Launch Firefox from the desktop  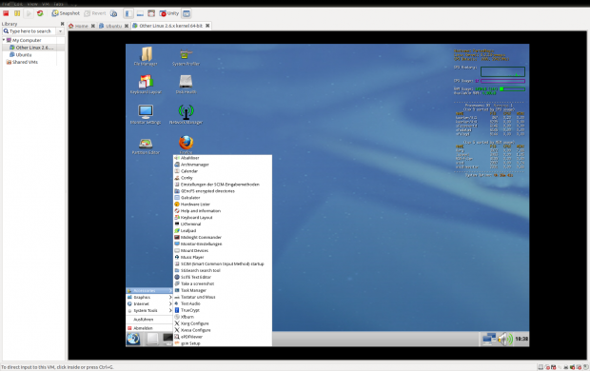coord(186,145)
